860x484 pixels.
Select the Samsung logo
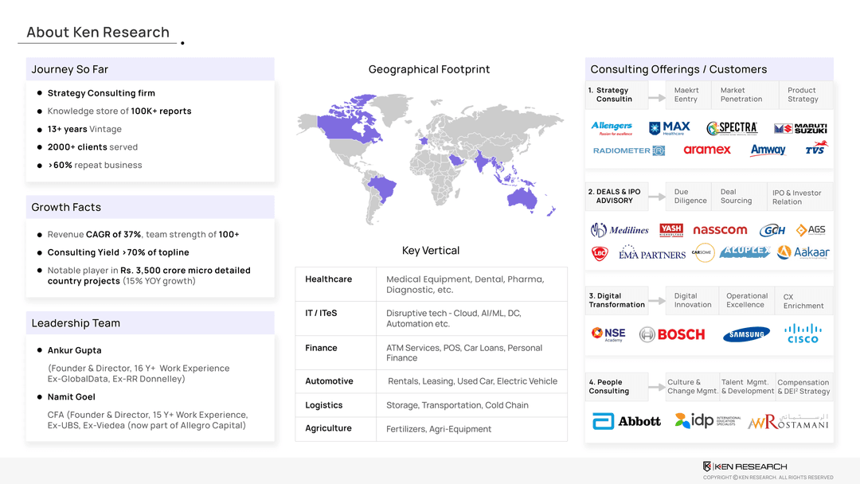click(x=746, y=334)
